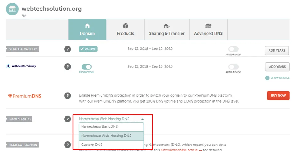Click Buy Now for PremiumDNS

pyautogui.click(x=278, y=95)
